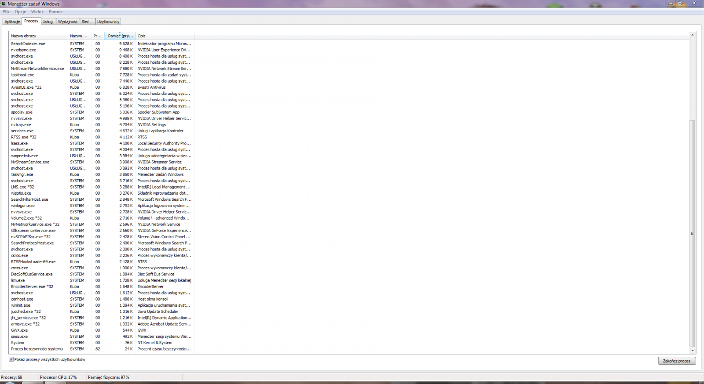Screen dimensions: 704x384
Task: Select smss.exe process
Action: [101, 336]
